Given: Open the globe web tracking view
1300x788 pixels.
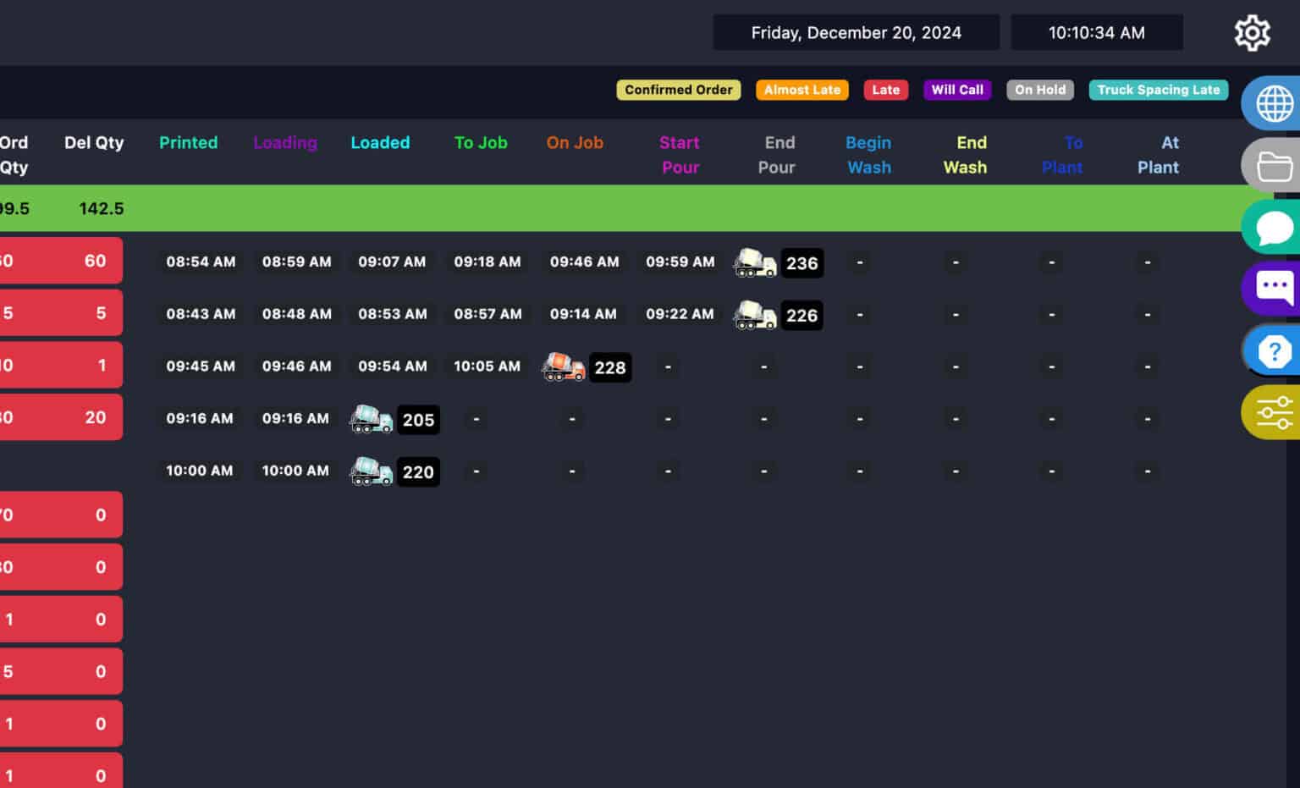Looking at the screenshot, I should (1274, 102).
